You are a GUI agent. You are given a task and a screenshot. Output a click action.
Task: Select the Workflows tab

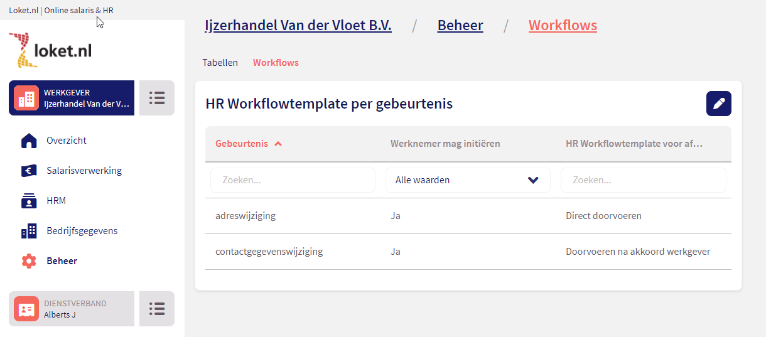[x=276, y=63]
